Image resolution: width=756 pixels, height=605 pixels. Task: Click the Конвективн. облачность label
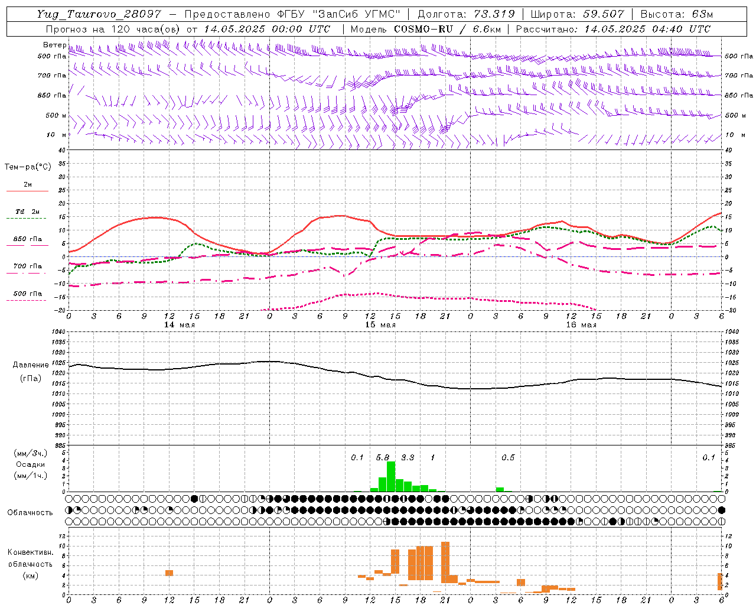point(30,558)
